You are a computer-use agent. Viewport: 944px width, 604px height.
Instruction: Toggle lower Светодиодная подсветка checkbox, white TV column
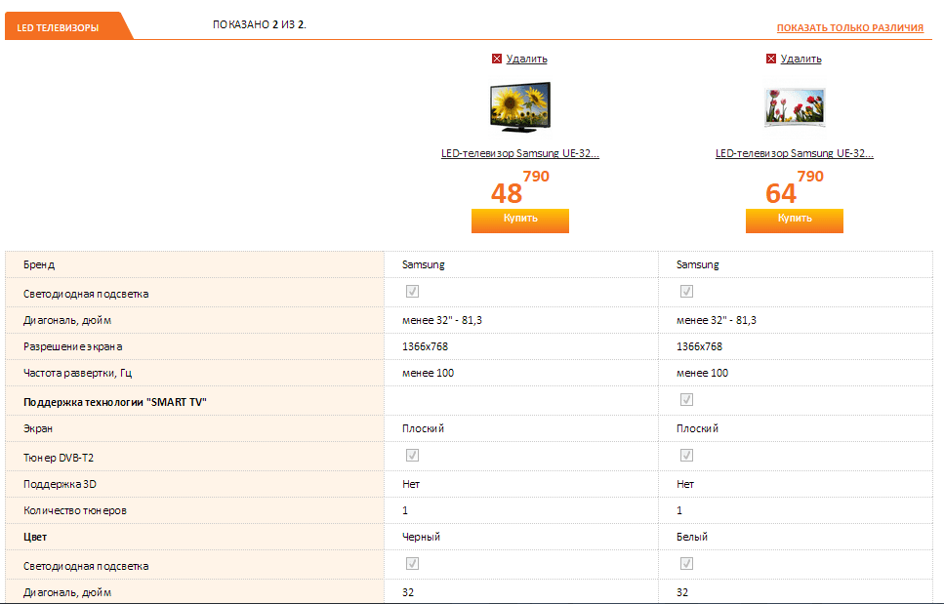686,563
